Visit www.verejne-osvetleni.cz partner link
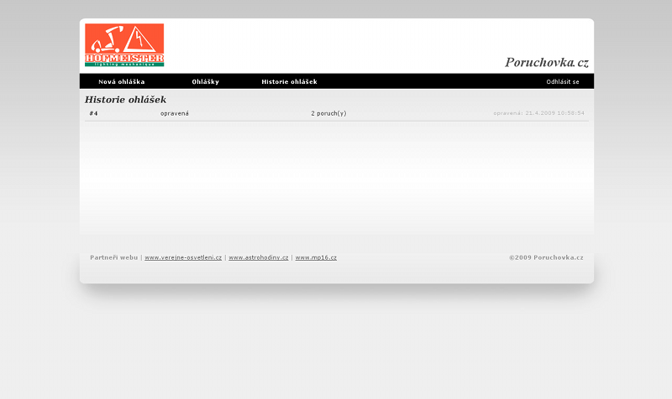 tap(183, 257)
